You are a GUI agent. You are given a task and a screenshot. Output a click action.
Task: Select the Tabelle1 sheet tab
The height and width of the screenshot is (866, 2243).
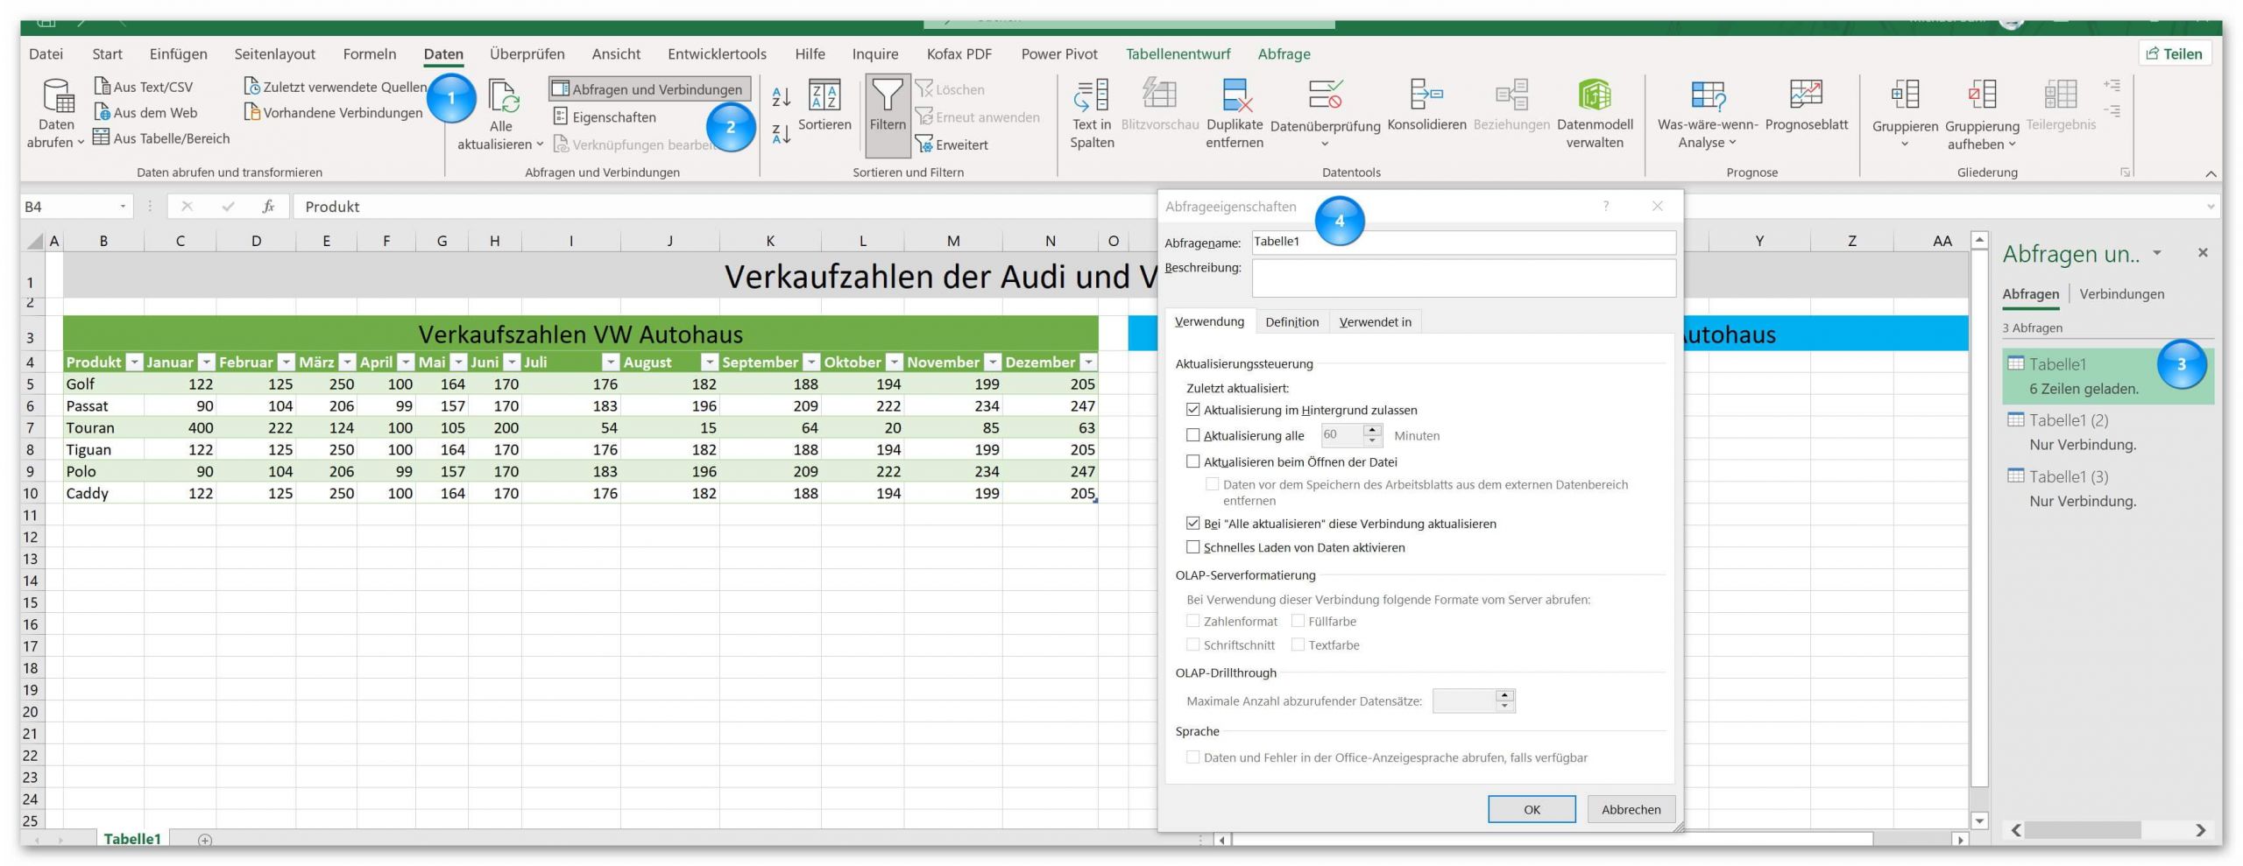(132, 839)
